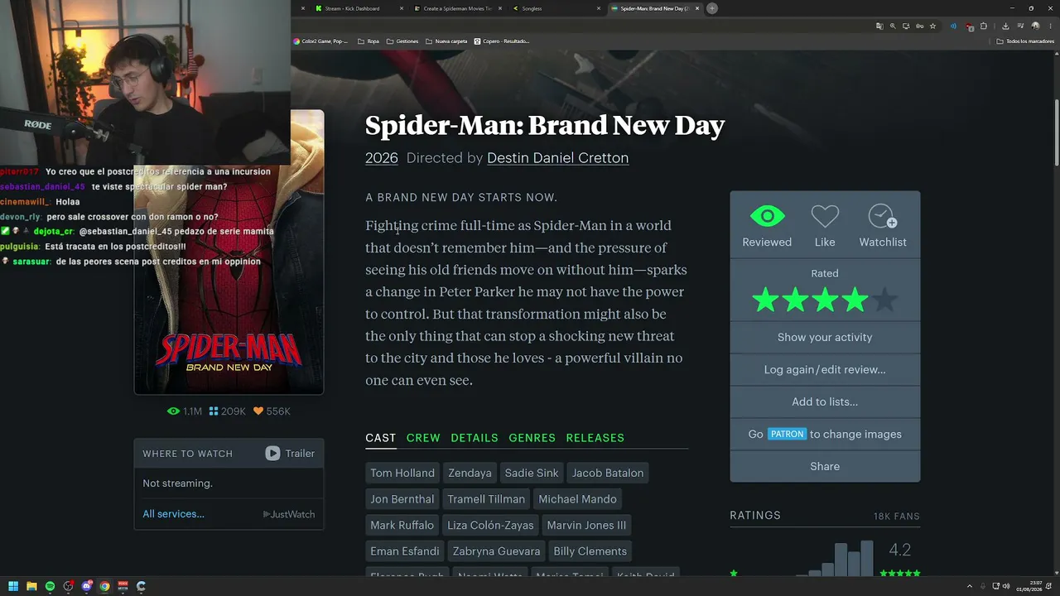The width and height of the screenshot is (1060, 596).
Task: Open cast member Zendaya
Action: [x=470, y=473]
